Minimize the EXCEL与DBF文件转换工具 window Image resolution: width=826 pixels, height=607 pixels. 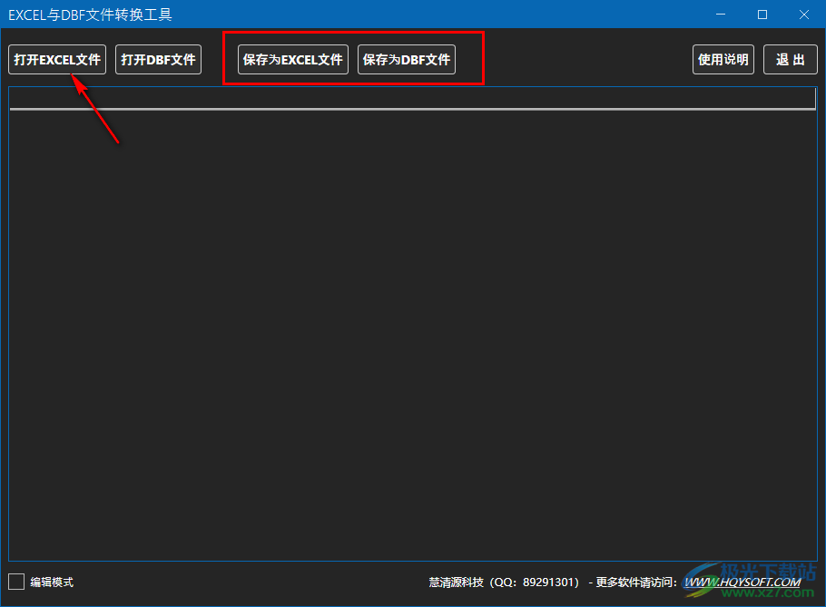click(721, 15)
